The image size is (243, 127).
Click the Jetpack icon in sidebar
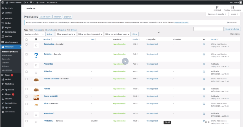(3, 13)
